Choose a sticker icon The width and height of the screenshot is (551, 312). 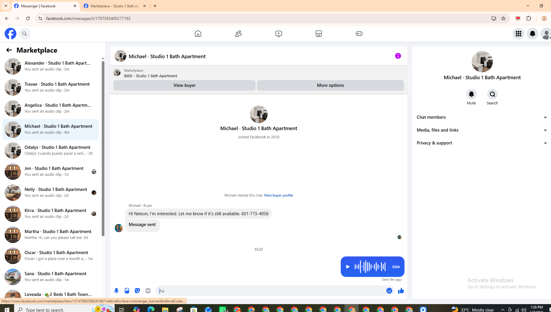(137, 291)
